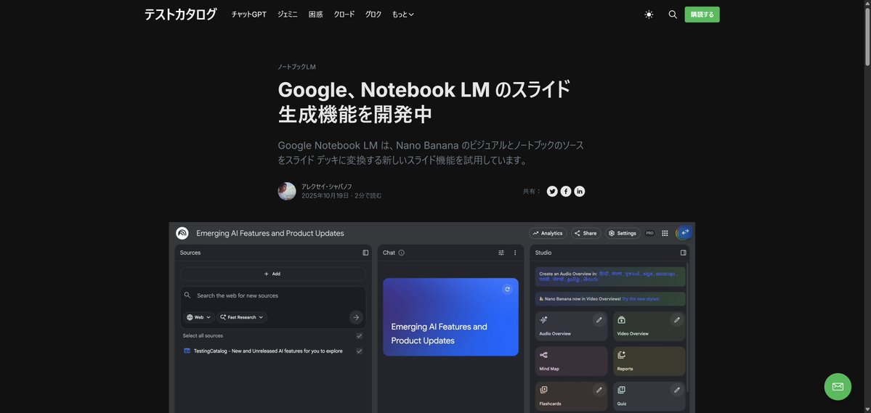The width and height of the screenshot is (871, 413).
Task: Select the TestingCatalog source row
Action: 272,351
